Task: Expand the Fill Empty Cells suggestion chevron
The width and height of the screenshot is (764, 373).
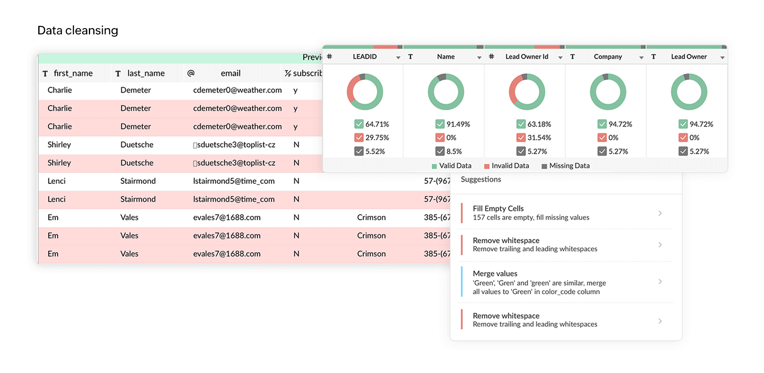Action: coord(660,213)
